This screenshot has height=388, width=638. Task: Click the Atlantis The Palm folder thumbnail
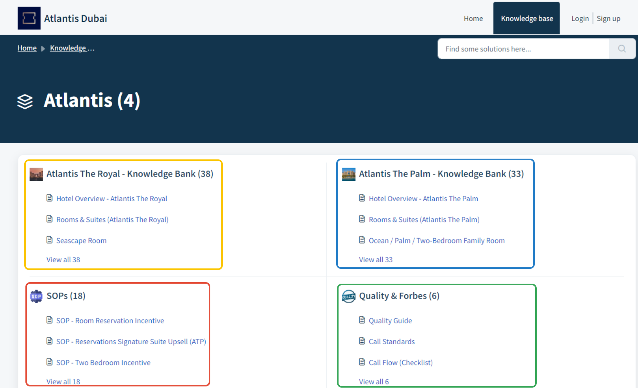click(349, 174)
